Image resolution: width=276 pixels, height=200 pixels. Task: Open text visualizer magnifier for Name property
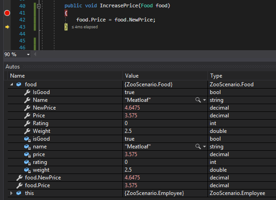pyautogui.click(x=197, y=100)
